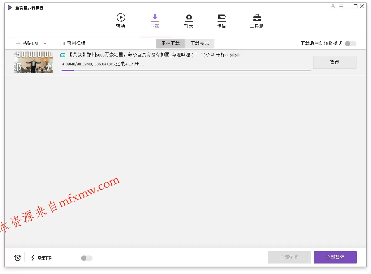Click the 高速下载 label text
The image size is (371, 274).
click(x=45, y=258)
